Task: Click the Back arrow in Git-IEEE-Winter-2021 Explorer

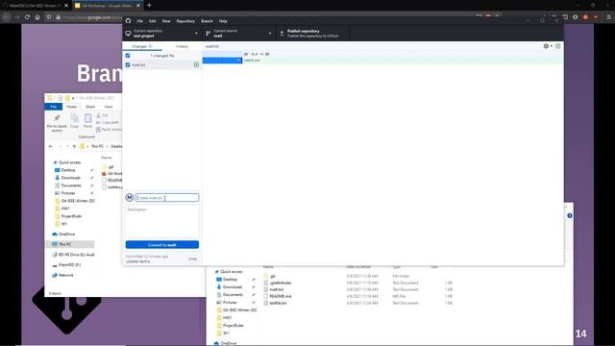Action: pos(51,146)
